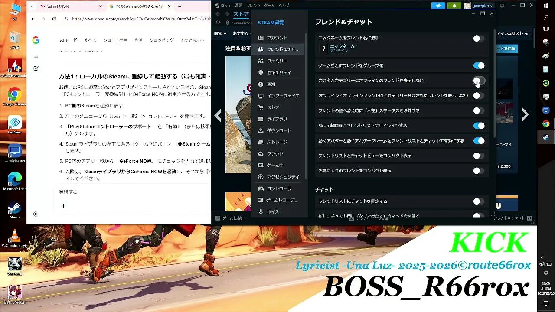This screenshot has height=312, width=555.
Task: Open the ストレージ settings category
Action: point(277,142)
